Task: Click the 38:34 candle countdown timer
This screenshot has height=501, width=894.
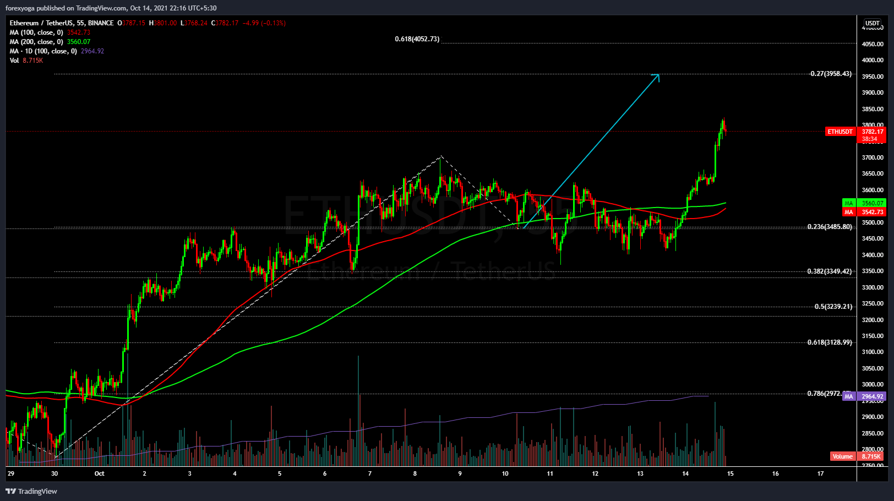Action: pyautogui.click(x=870, y=139)
